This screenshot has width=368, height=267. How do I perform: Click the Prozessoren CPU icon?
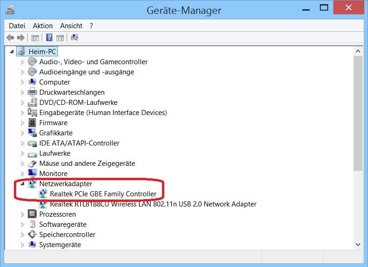pyautogui.click(x=32, y=214)
